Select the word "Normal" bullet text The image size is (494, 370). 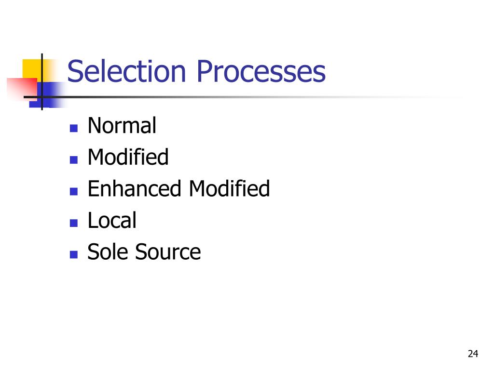[122, 125]
